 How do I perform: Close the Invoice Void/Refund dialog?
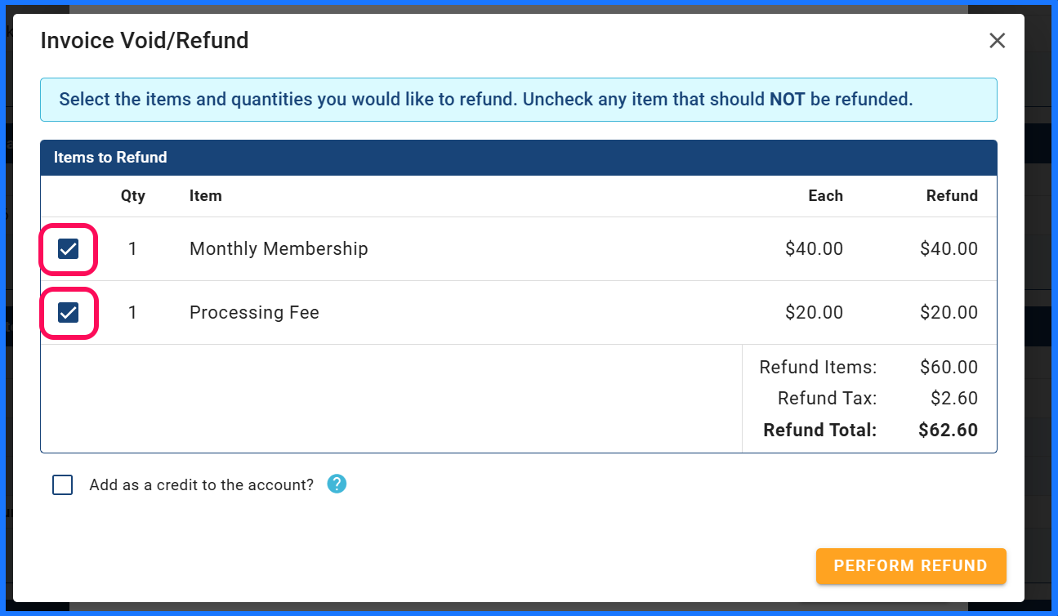pos(997,41)
